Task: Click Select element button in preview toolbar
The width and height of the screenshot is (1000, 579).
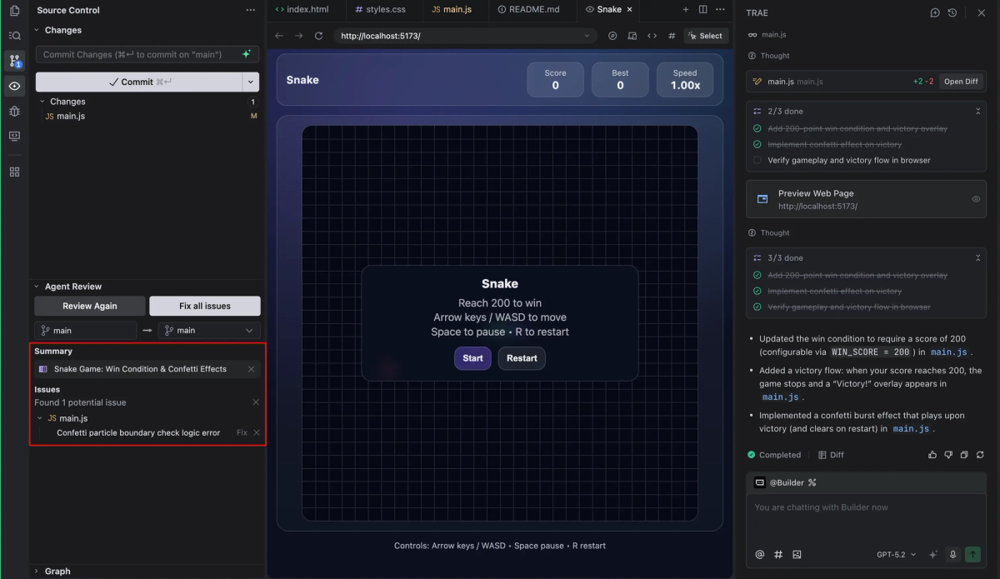Action: pyautogui.click(x=706, y=36)
